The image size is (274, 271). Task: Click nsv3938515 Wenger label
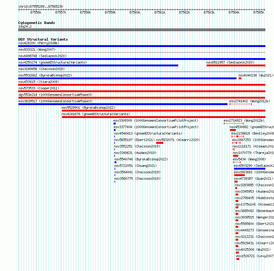click(255, 217)
